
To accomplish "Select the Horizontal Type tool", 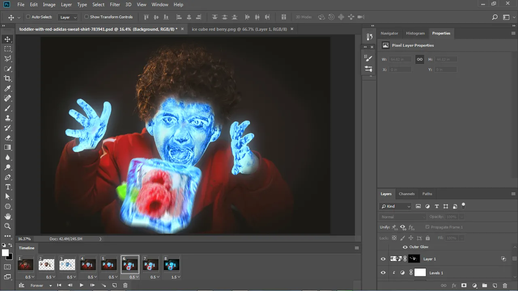I will (8, 187).
